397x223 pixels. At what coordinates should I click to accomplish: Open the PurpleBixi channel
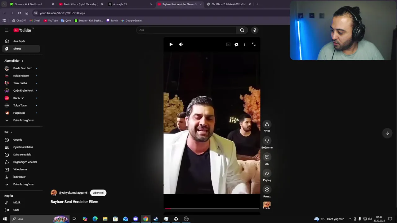coord(21,113)
